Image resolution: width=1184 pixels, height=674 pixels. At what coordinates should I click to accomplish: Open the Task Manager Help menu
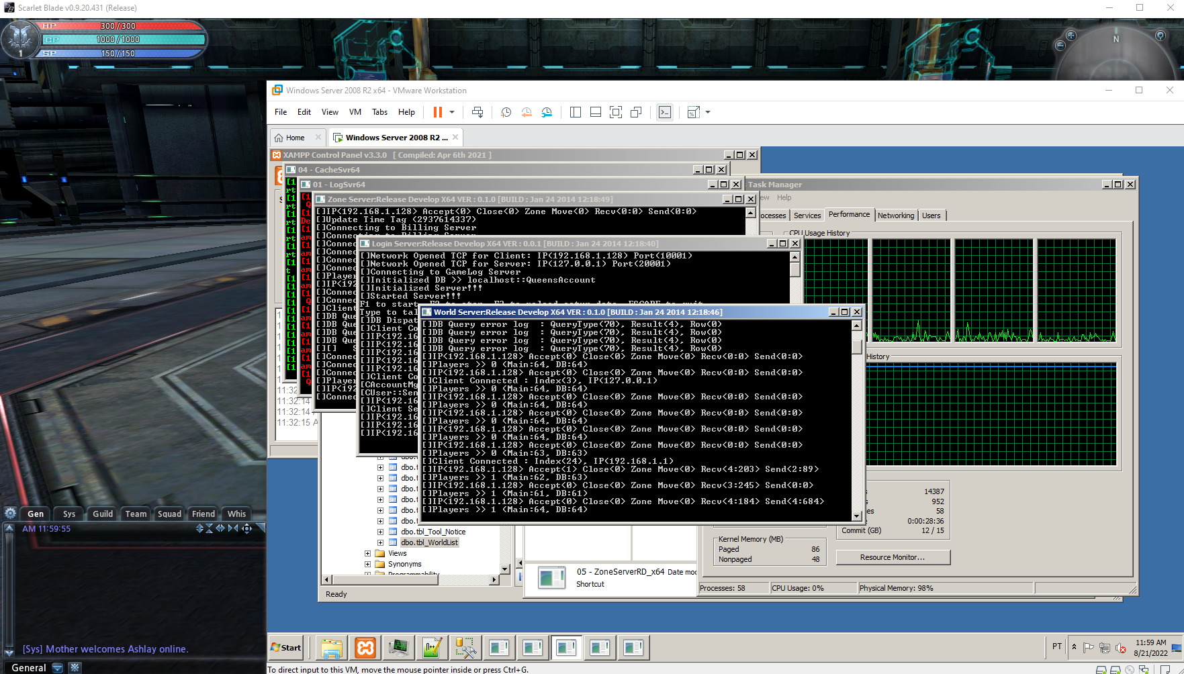[784, 197]
